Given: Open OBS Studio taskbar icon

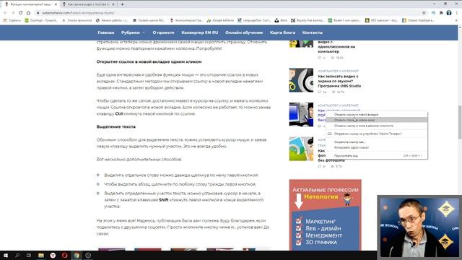Looking at the screenshot, I should (88, 255).
